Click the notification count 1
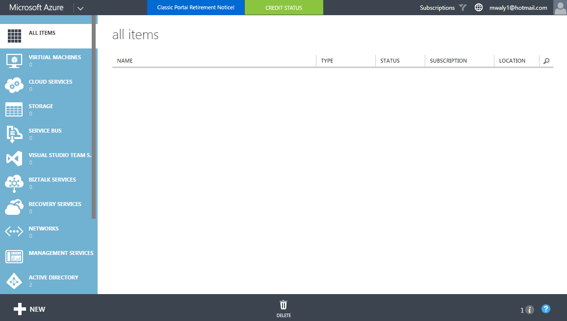The image size is (567, 321). (522, 310)
